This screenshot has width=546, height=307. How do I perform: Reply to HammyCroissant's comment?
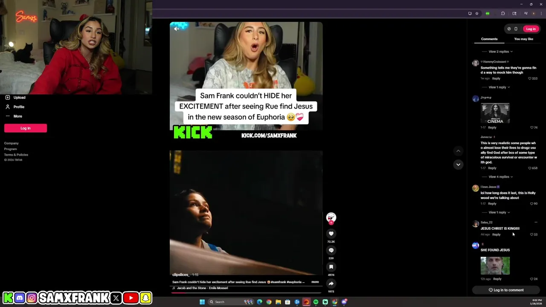pos(496,78)
